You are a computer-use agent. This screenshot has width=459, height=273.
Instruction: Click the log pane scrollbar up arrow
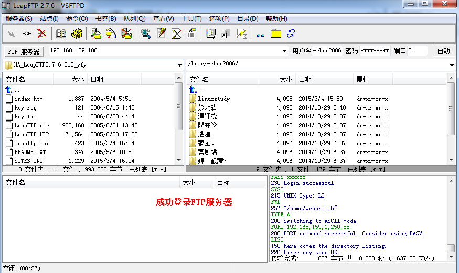click(451, 181)
